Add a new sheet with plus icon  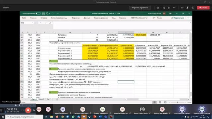(57, 99)
